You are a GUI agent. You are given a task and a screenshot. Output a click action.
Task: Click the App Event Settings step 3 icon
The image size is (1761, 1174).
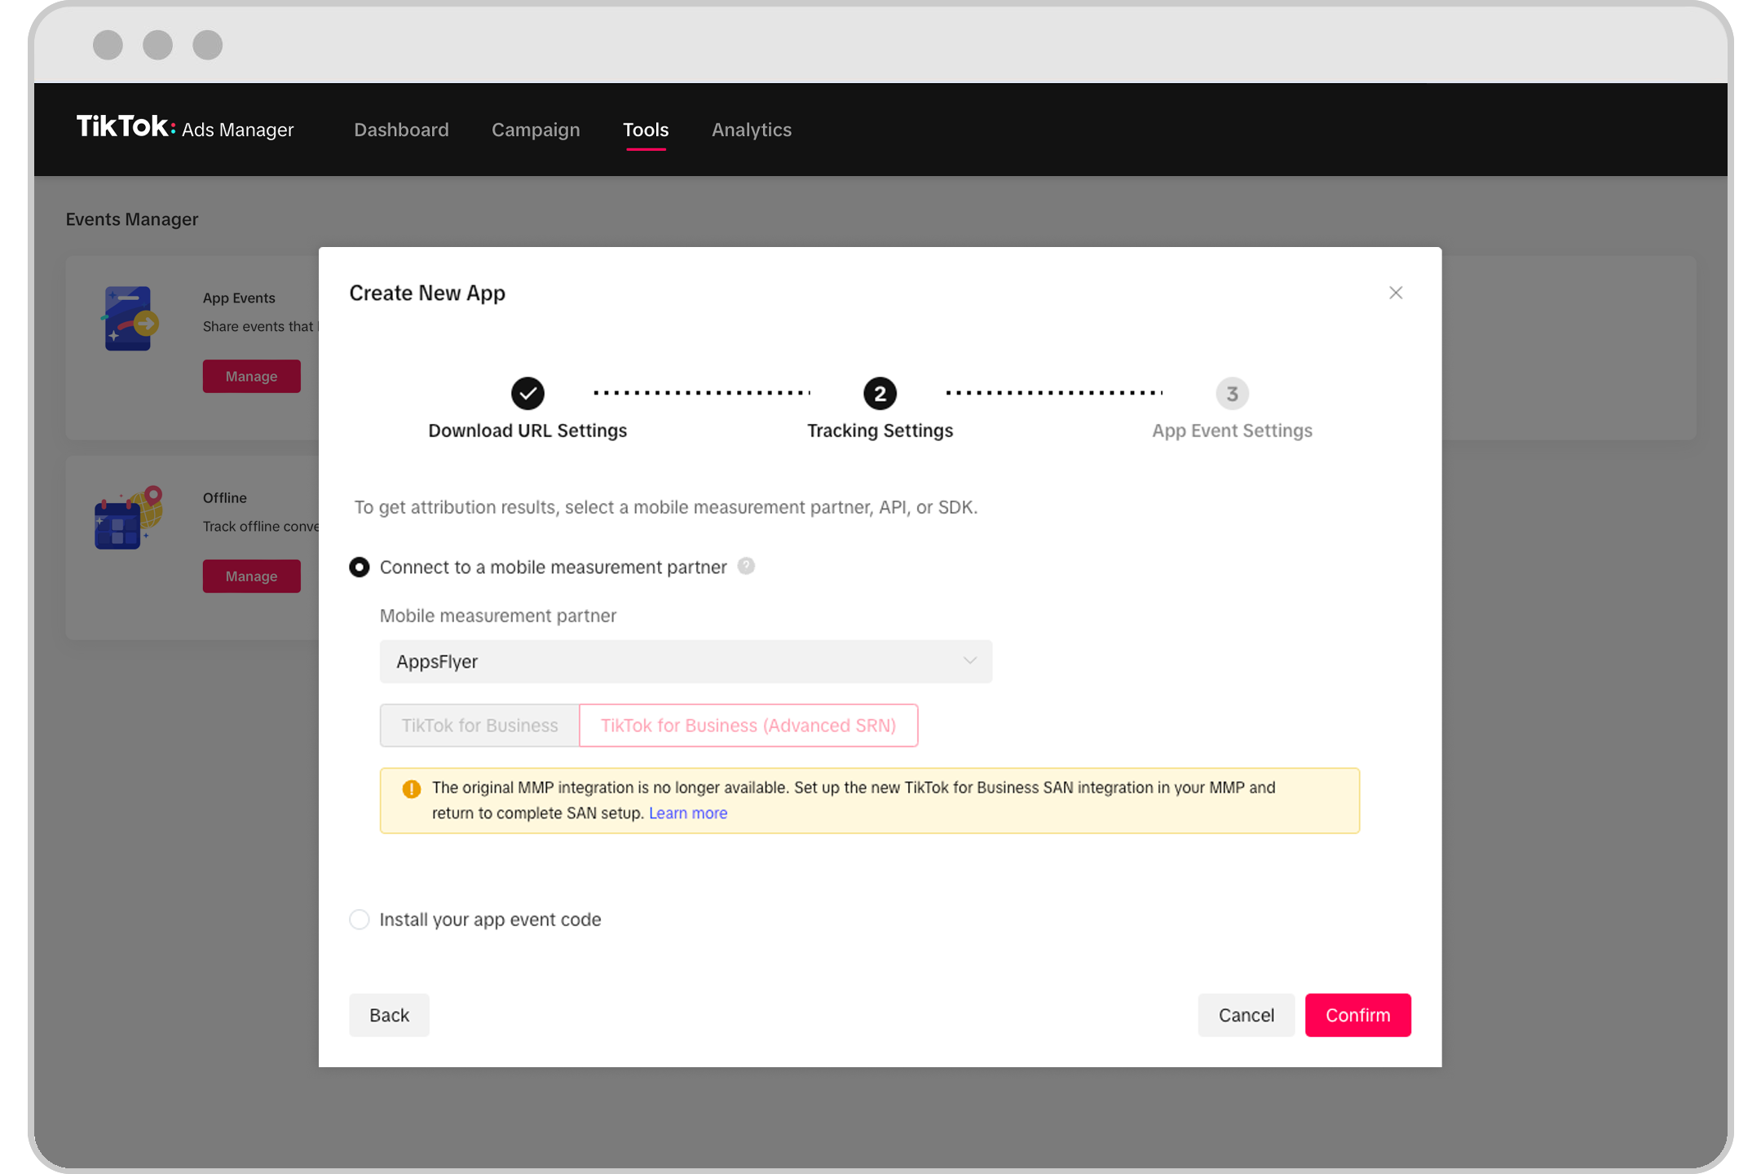[1230, 393]
